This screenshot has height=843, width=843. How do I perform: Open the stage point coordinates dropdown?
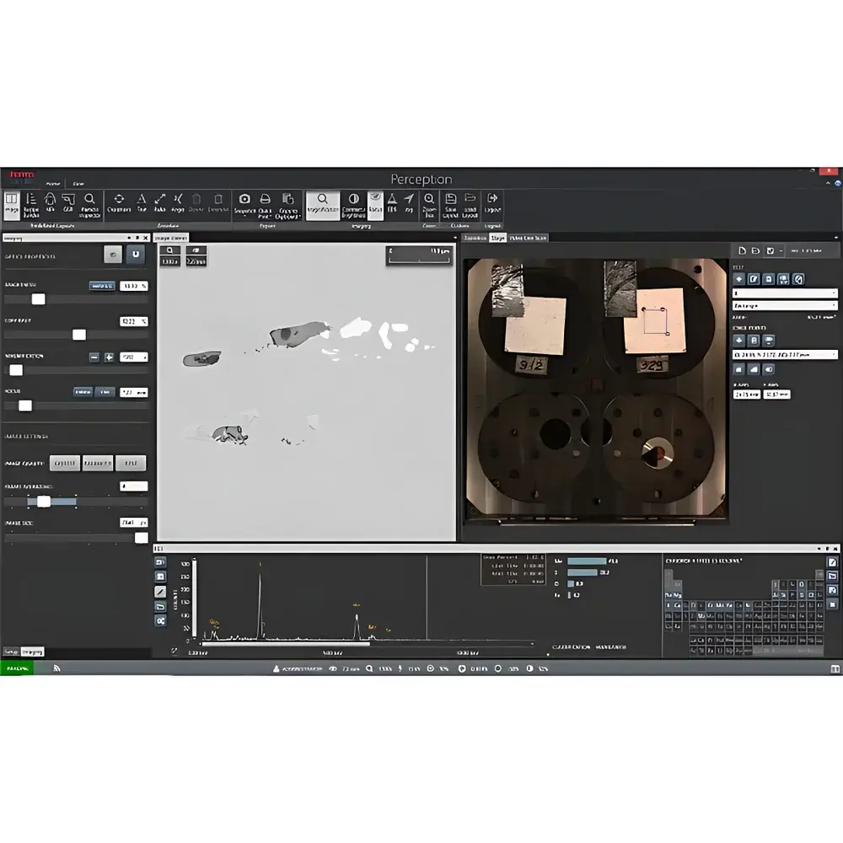point(785,355)
